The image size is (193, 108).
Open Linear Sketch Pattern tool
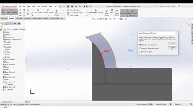pyautogui.click(x=75, y=13)
